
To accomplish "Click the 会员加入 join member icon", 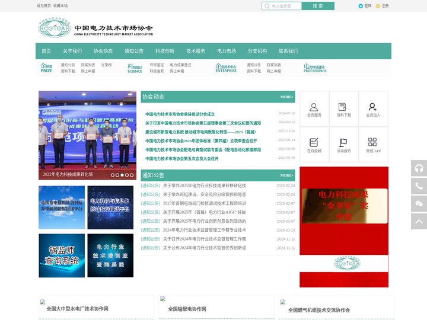I will tap(372, 107).
